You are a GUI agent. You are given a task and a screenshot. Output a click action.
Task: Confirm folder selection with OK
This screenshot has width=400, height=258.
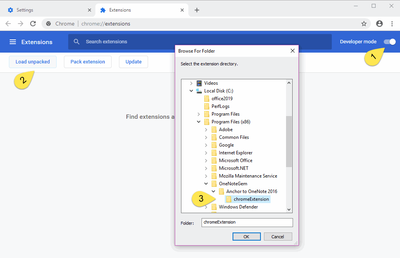click(247, 237)
